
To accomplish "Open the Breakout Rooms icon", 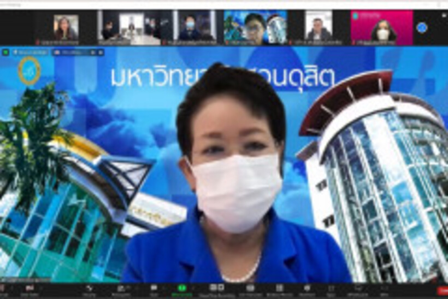I will pos(279,290).
